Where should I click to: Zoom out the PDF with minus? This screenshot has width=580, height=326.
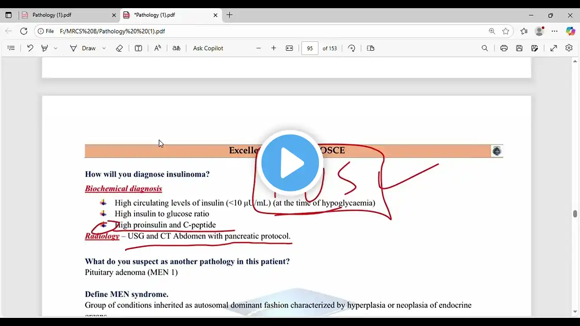click(x=259, y=48)
